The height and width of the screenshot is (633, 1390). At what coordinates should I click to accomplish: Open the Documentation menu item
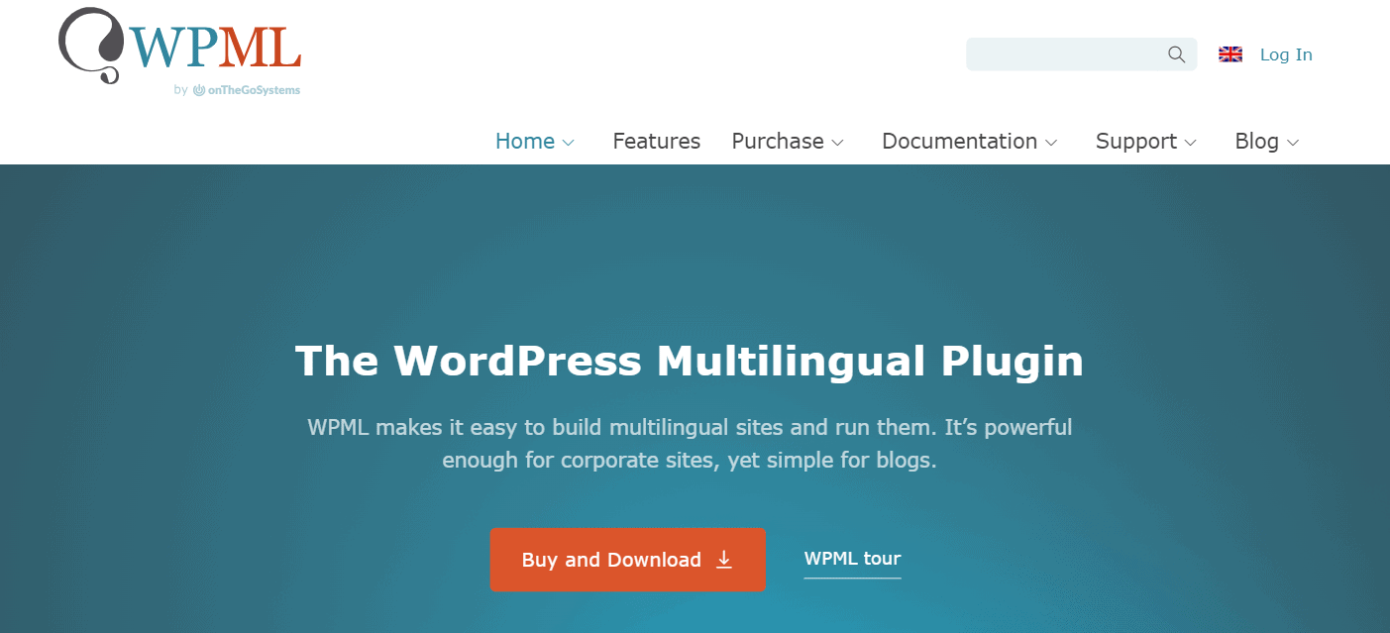coord(959,142)
